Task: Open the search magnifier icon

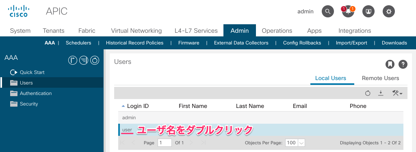Action: pos(328,12)
